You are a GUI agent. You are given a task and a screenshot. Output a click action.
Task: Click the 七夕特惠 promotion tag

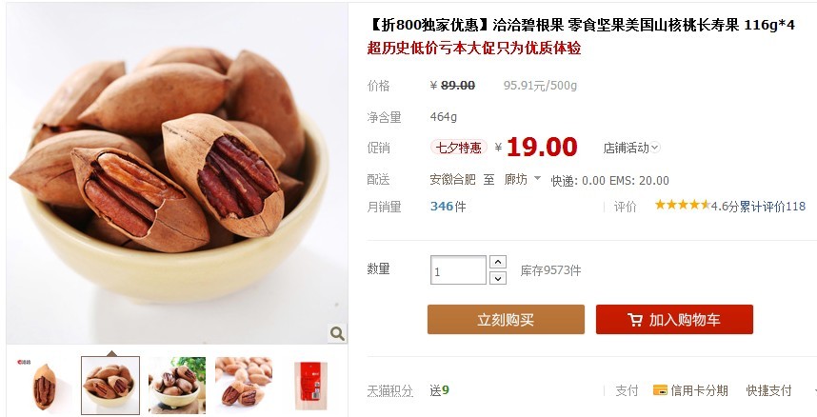459,148
